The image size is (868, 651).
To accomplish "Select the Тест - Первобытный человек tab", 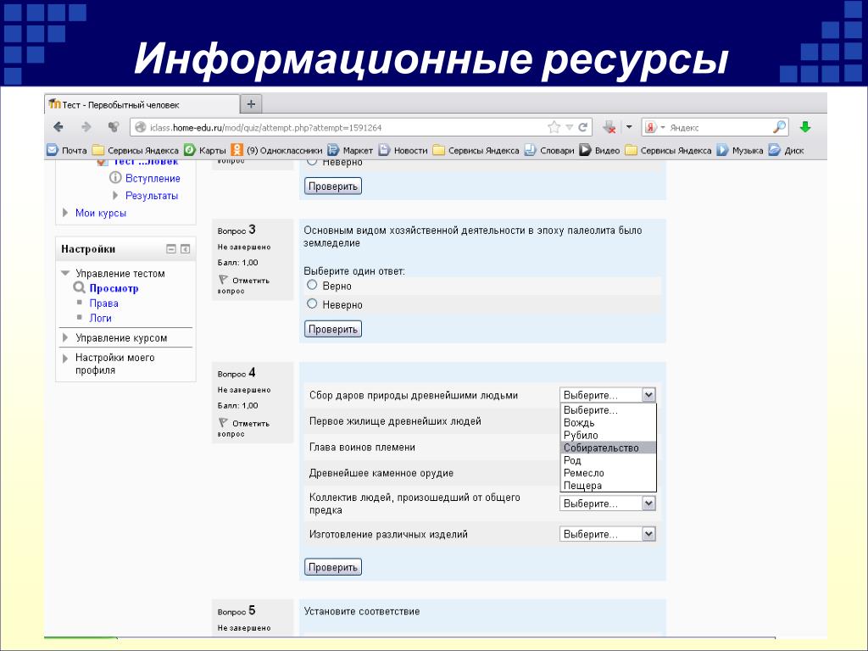I will pos(142,104).
